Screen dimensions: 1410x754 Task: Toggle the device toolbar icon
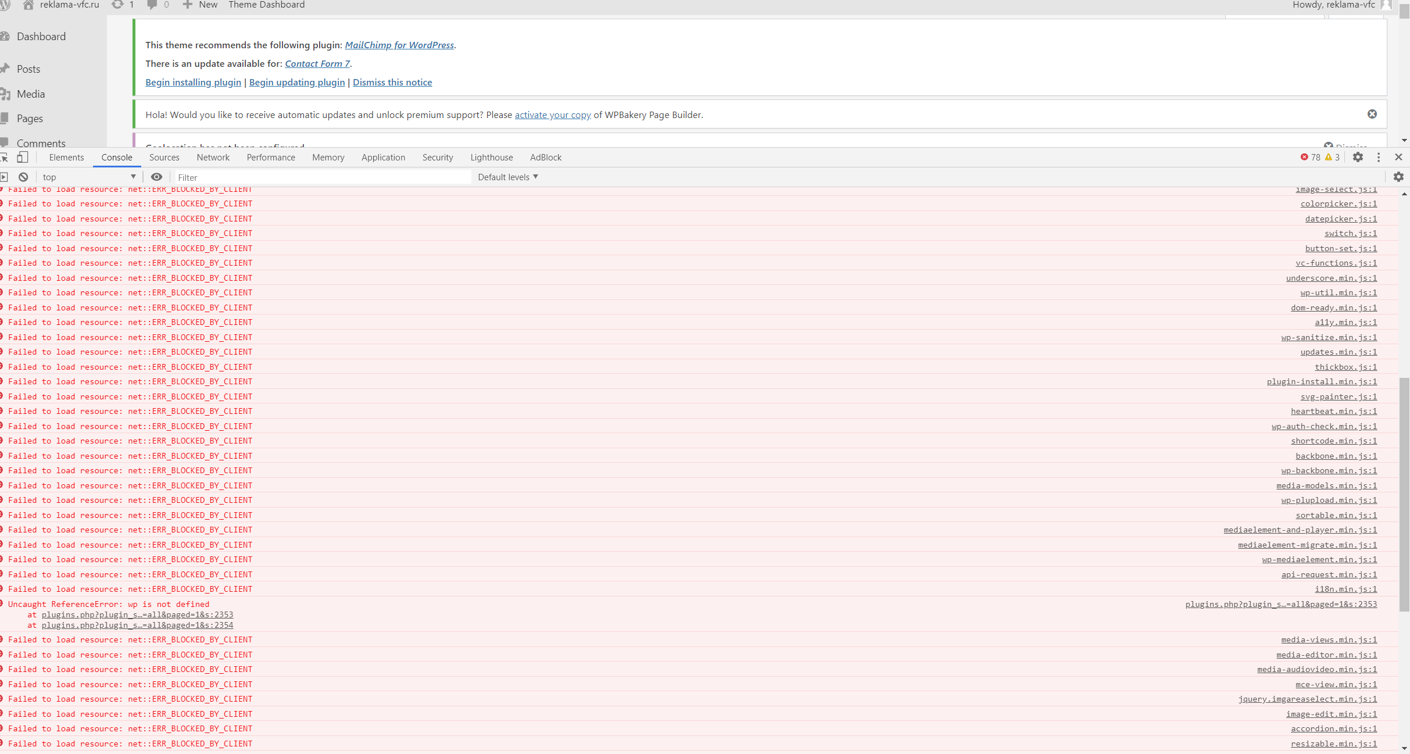point(23,158)
